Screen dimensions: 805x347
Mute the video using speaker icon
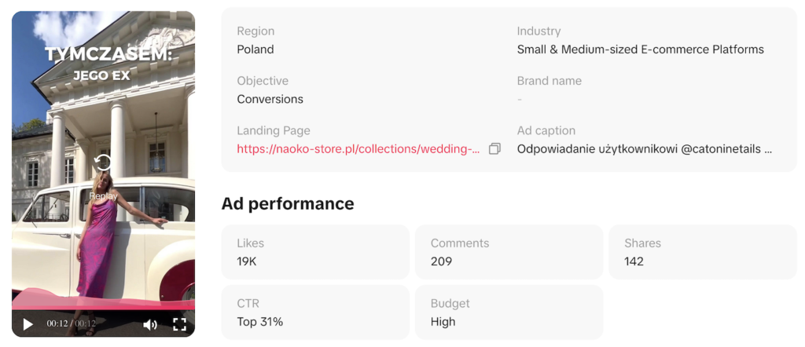tap(150, 324)
